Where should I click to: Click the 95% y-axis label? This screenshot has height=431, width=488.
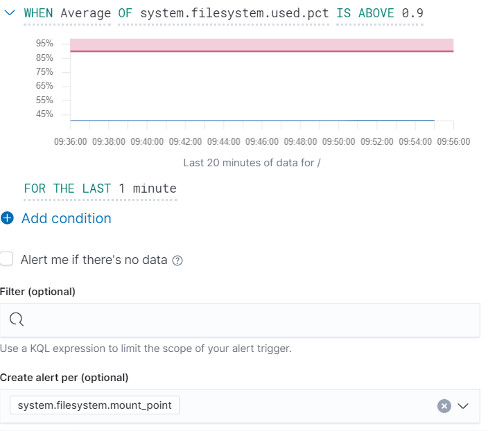pyautogui.click(x=44, y=43)
